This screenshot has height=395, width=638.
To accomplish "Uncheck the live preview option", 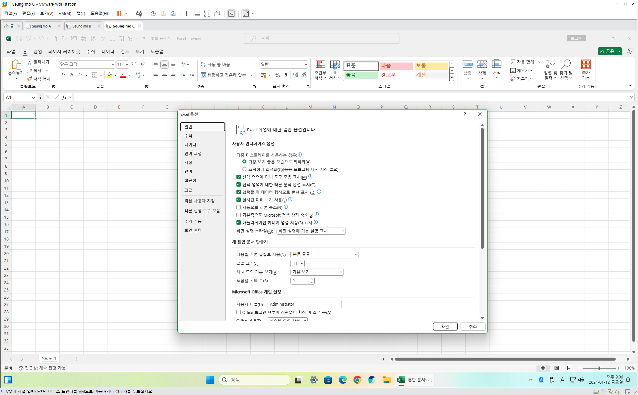I will point(238,200).
